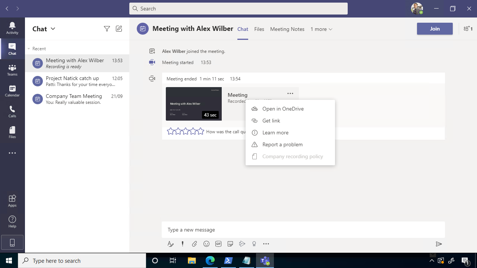Play the meeting recording thumbnail

pos(194,104)
